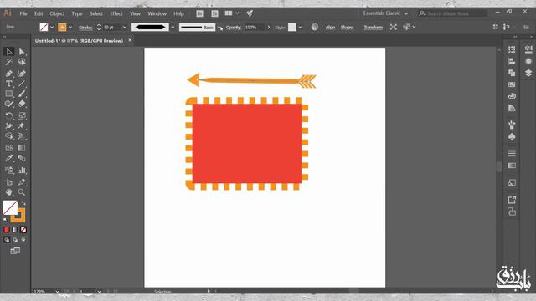Open the Align options link
Screen dimensions: 536x301
[330, 28]
